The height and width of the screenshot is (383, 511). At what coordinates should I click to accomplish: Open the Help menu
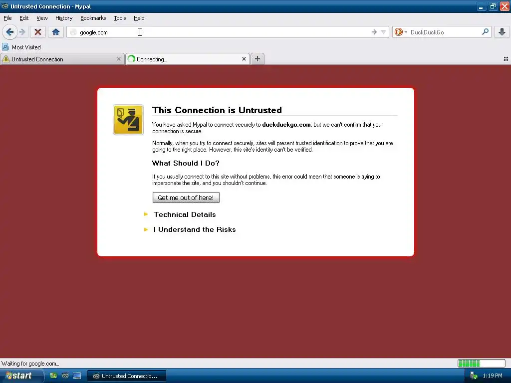pyautogui.click(x=139, y=18)
